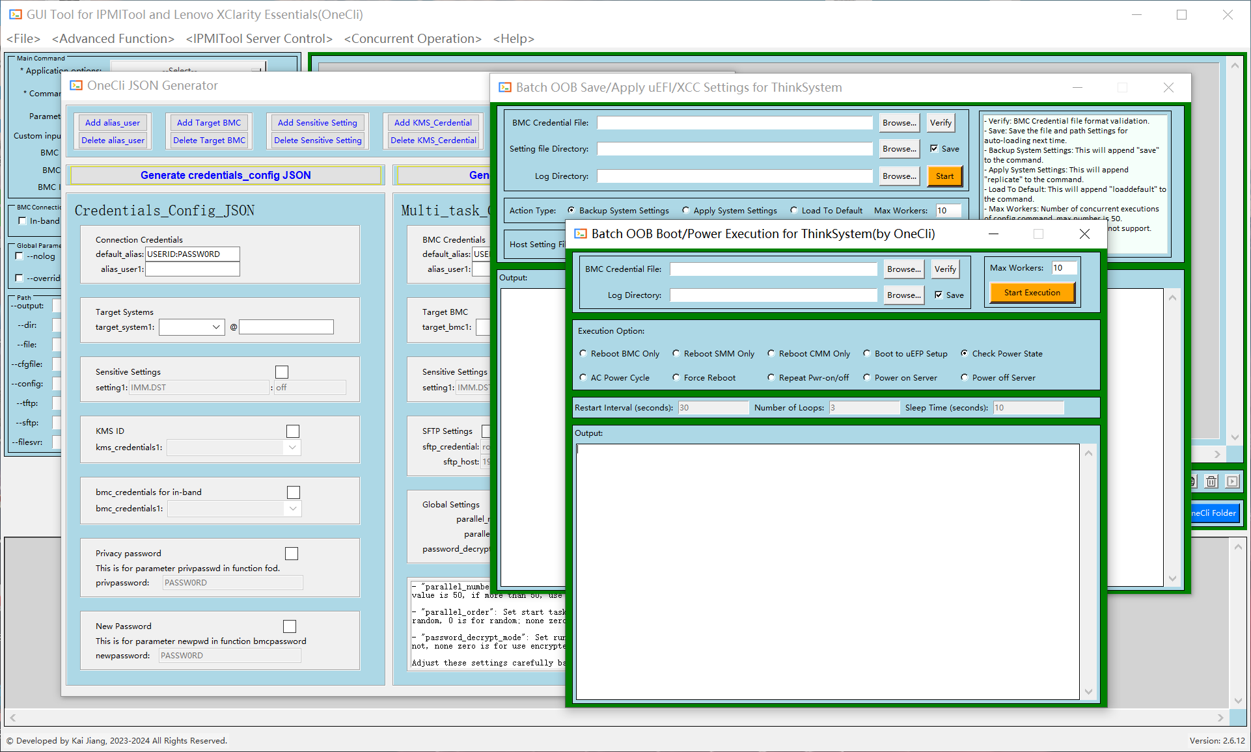1251x752 pixels.
Task: Toggle the In-band checkbox in main window
Action: click(x=23, y=221)
